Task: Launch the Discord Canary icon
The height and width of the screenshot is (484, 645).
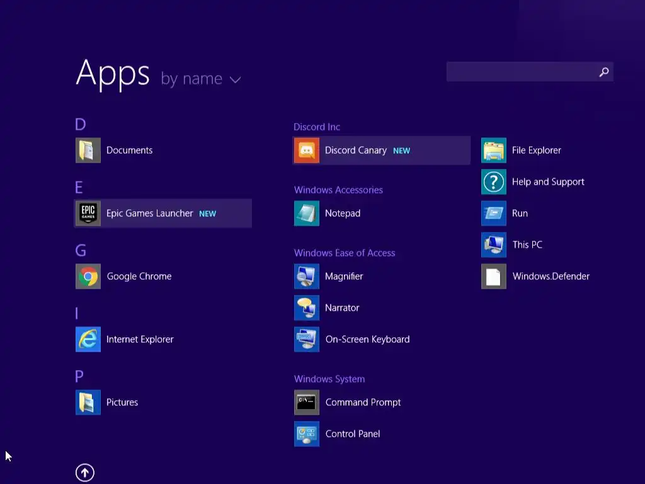Action: click(x=307, y=150)
